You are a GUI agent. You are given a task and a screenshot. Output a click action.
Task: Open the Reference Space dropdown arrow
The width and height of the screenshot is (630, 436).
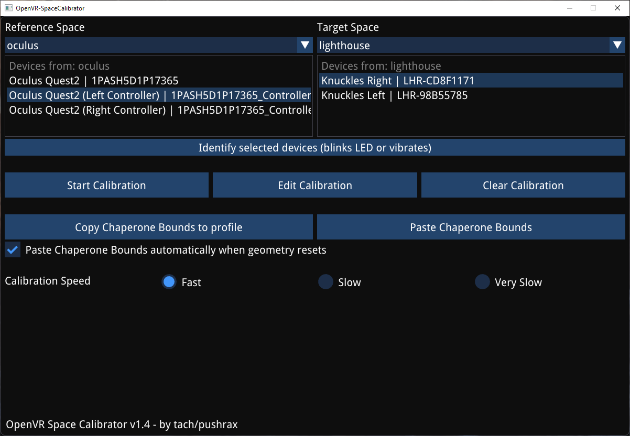[x=305, y=45]
